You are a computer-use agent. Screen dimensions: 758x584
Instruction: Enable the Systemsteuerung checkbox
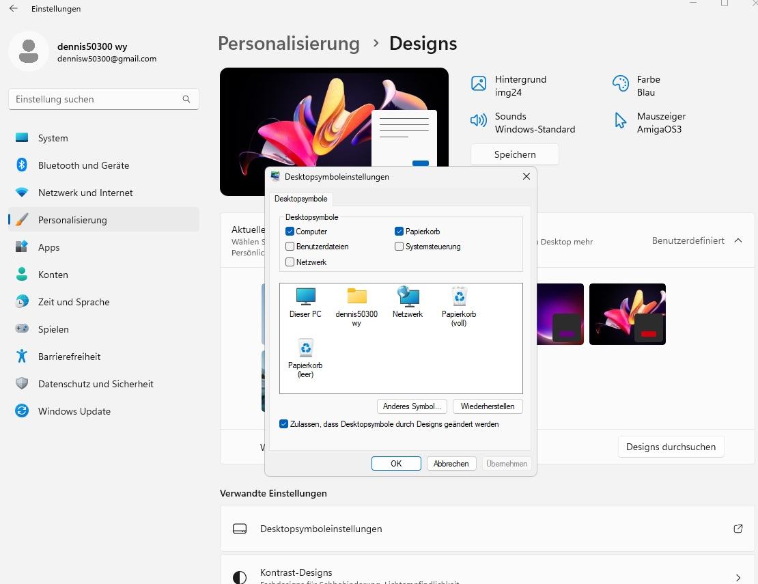(399, 246)
